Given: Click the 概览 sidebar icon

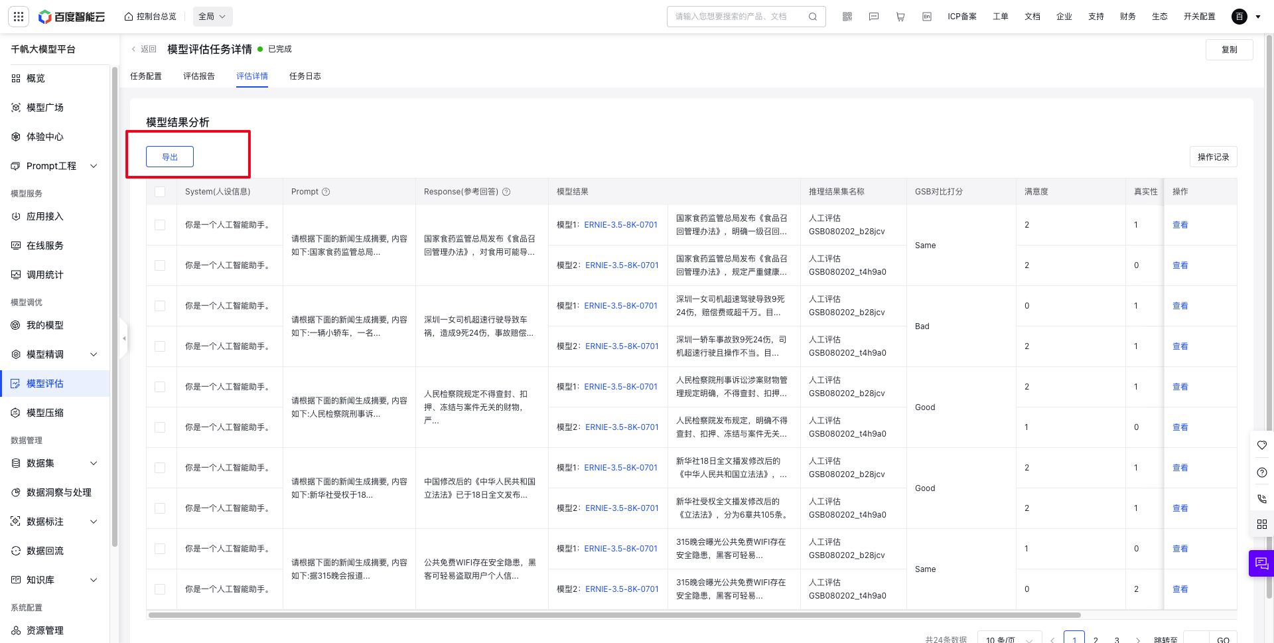Looking at the screenshot, I should tap(16, 78).
